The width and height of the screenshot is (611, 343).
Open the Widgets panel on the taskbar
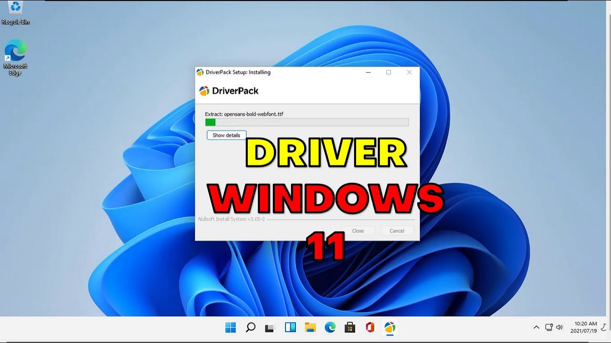(290, 327)
